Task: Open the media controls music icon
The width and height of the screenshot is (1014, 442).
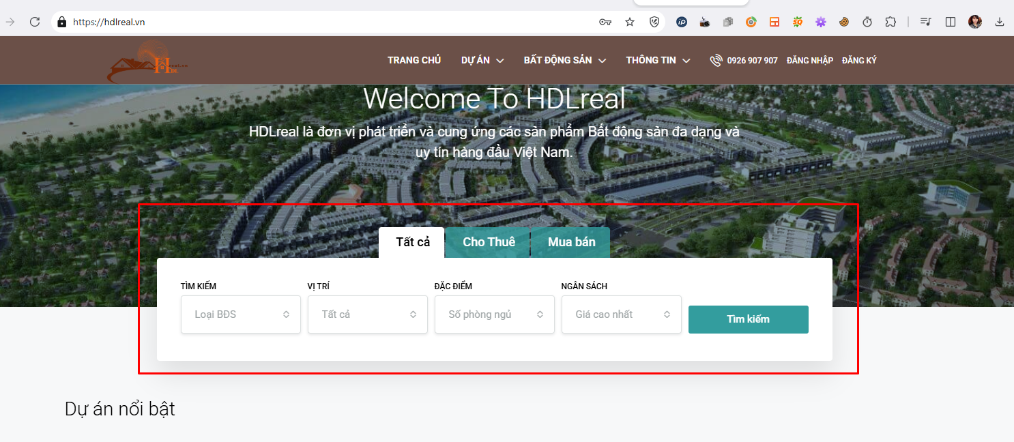Action: 926,22
